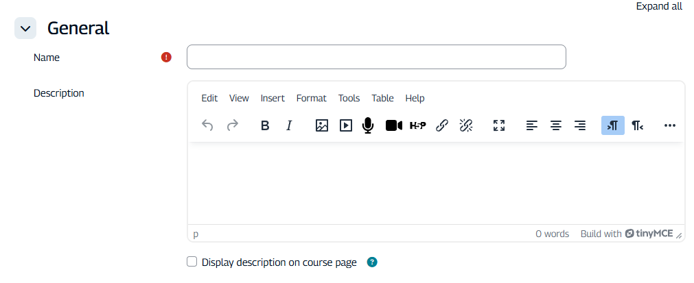Open the insert image tool
Screen dimensions: 694x283
point(321,125)
